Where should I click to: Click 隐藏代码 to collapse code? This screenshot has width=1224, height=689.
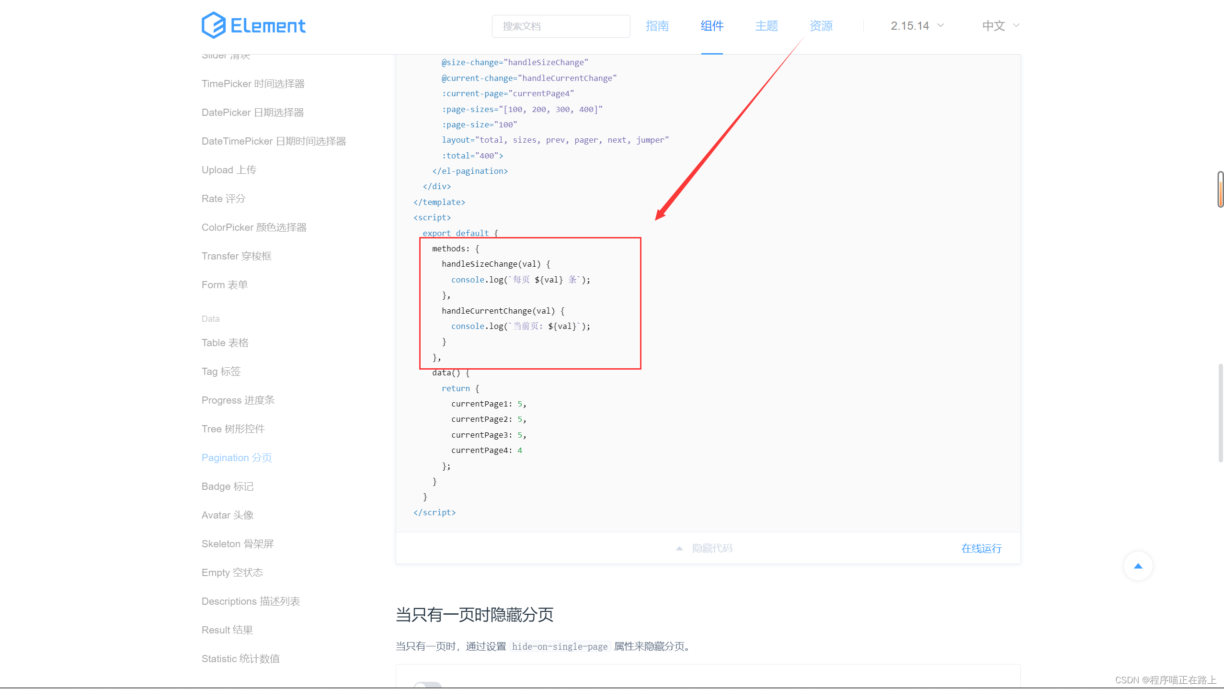pos(712,548)
